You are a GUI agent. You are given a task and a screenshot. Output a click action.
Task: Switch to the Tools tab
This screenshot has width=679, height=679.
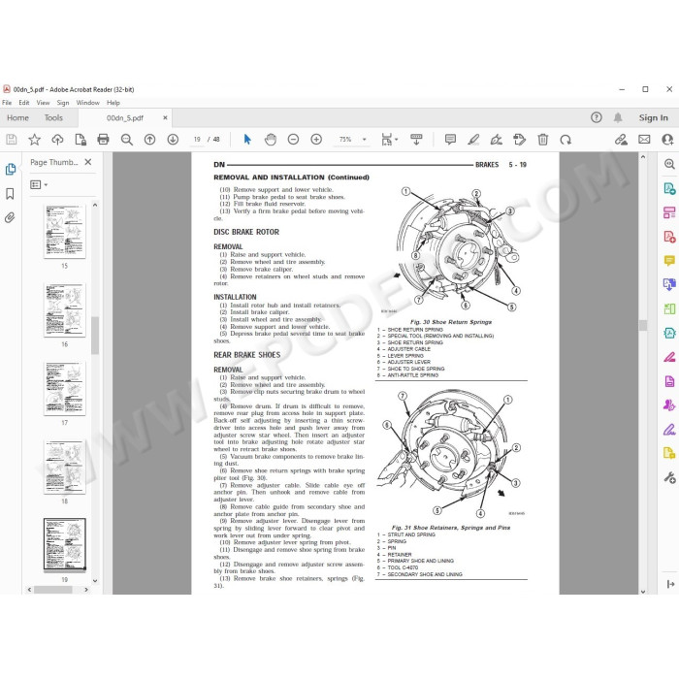pyautogui.click(x=53, y=117)
